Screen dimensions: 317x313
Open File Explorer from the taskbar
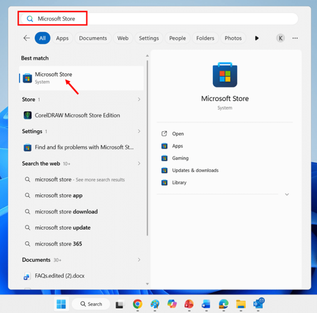241,304
